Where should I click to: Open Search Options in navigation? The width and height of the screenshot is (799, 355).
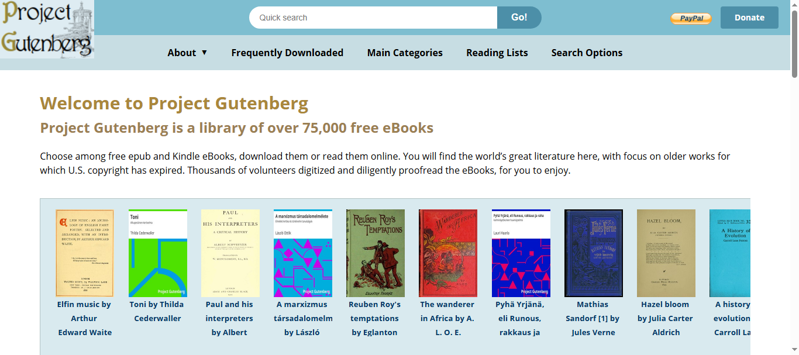pyautogui.click(x=587, y=53)
